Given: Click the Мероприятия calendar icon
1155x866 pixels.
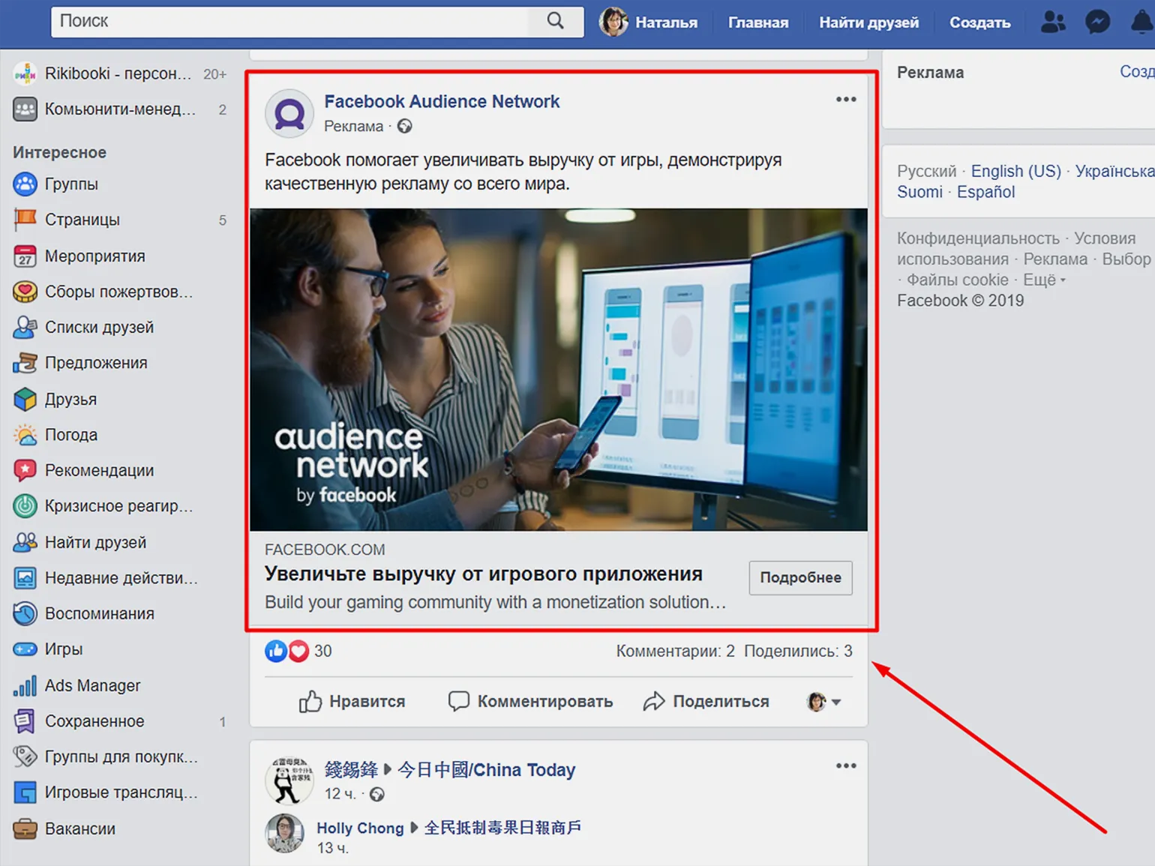Looking at the screenshot, I should [x=25, y=256].
